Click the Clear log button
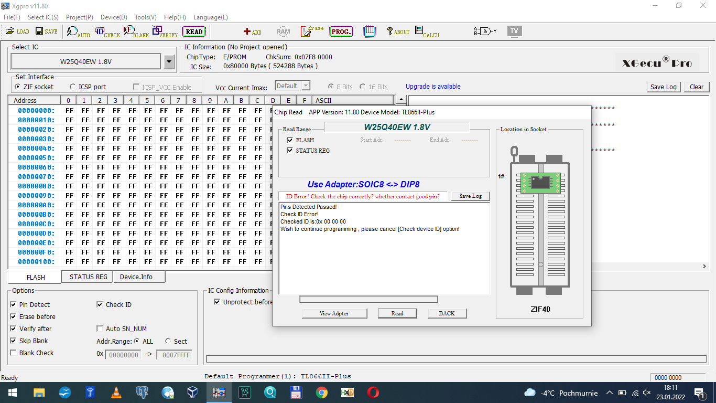This screenshot has width=716, height=403. click(x=697, y=87)
